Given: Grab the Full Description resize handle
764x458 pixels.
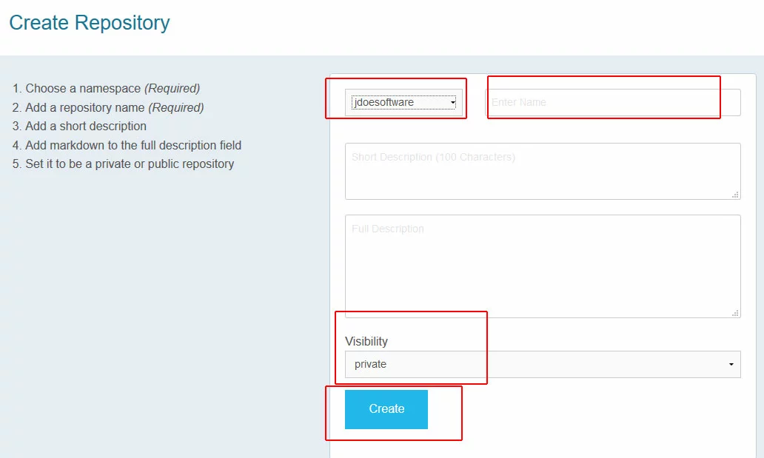Looking at the screenshot, I should (735, 313).
